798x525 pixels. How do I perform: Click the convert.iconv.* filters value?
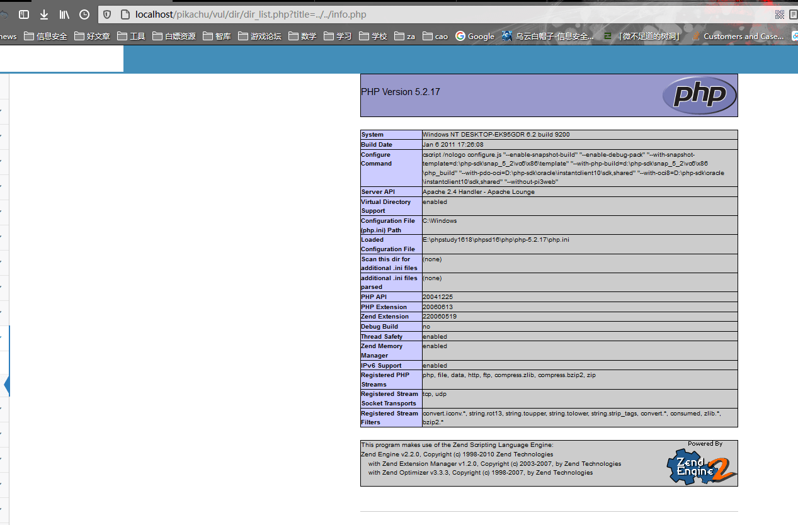(x=571, y=418)
